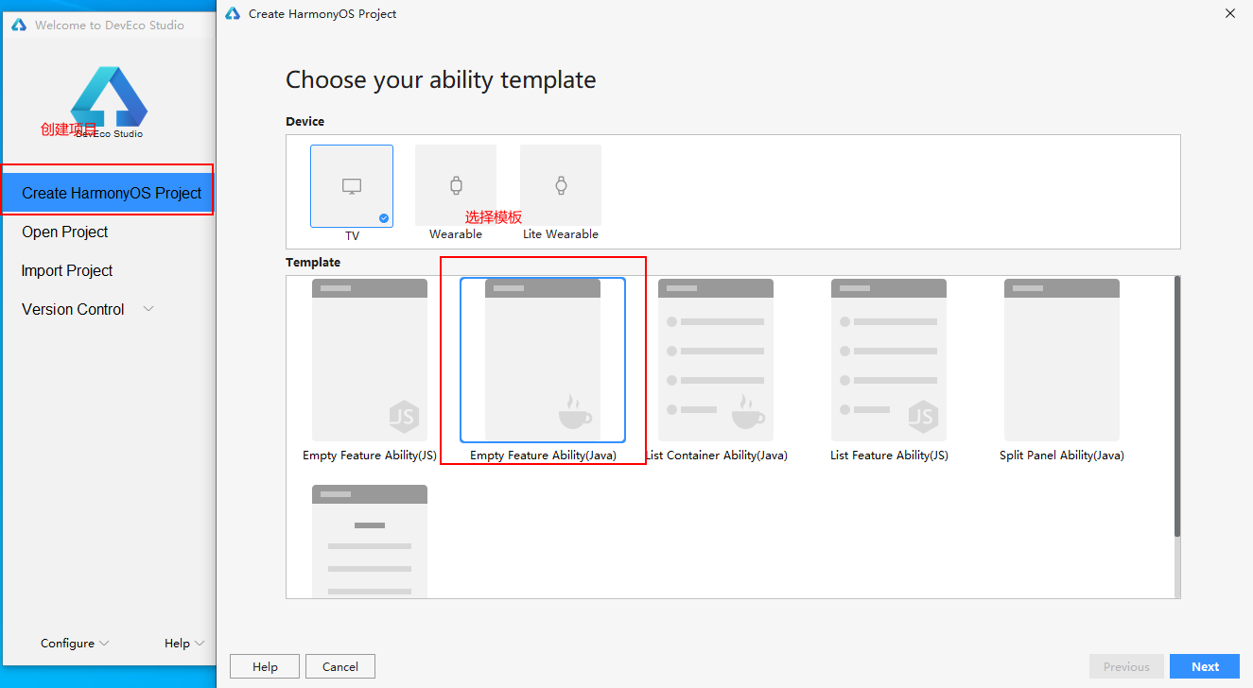Expand Help dropdown in Welcome window
The width and height of the screenshot is (1253, 688).
(184, 644)
